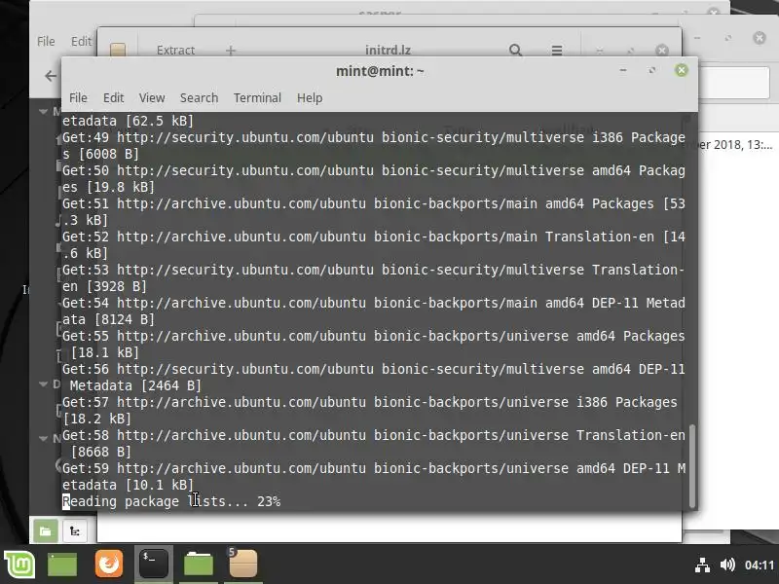Open the terminal View menu
779x584 pixels.
coord(152,98)
